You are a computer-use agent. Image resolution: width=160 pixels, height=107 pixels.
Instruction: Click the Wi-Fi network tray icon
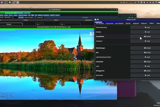156,2
